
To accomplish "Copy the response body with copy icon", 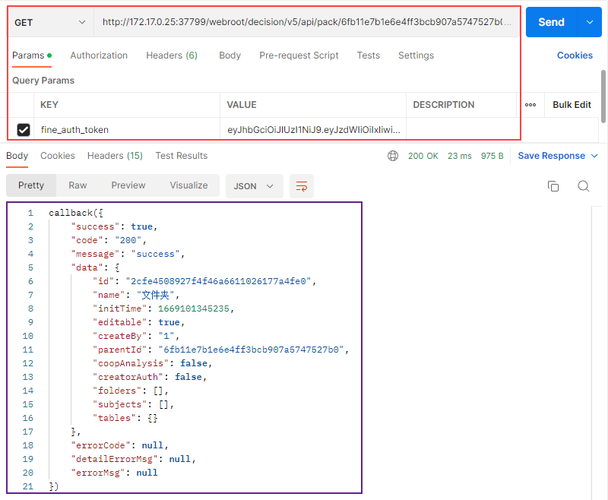I will (x=553, y=186).
